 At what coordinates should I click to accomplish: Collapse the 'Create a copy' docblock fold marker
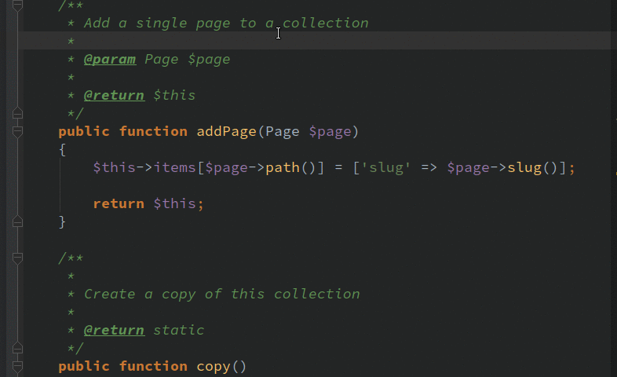click(17, 258)
